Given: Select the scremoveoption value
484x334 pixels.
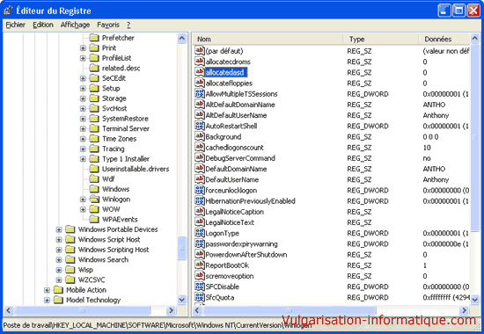Looking at the screenshot, I should pos(230,276).
